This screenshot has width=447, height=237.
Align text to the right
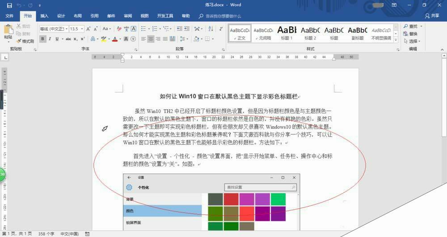coord(158,39)
